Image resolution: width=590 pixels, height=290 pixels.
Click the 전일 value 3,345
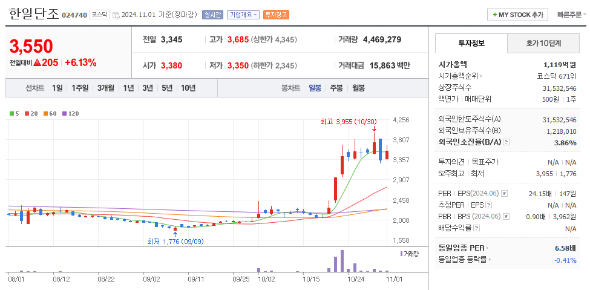[x=172, y=39]
